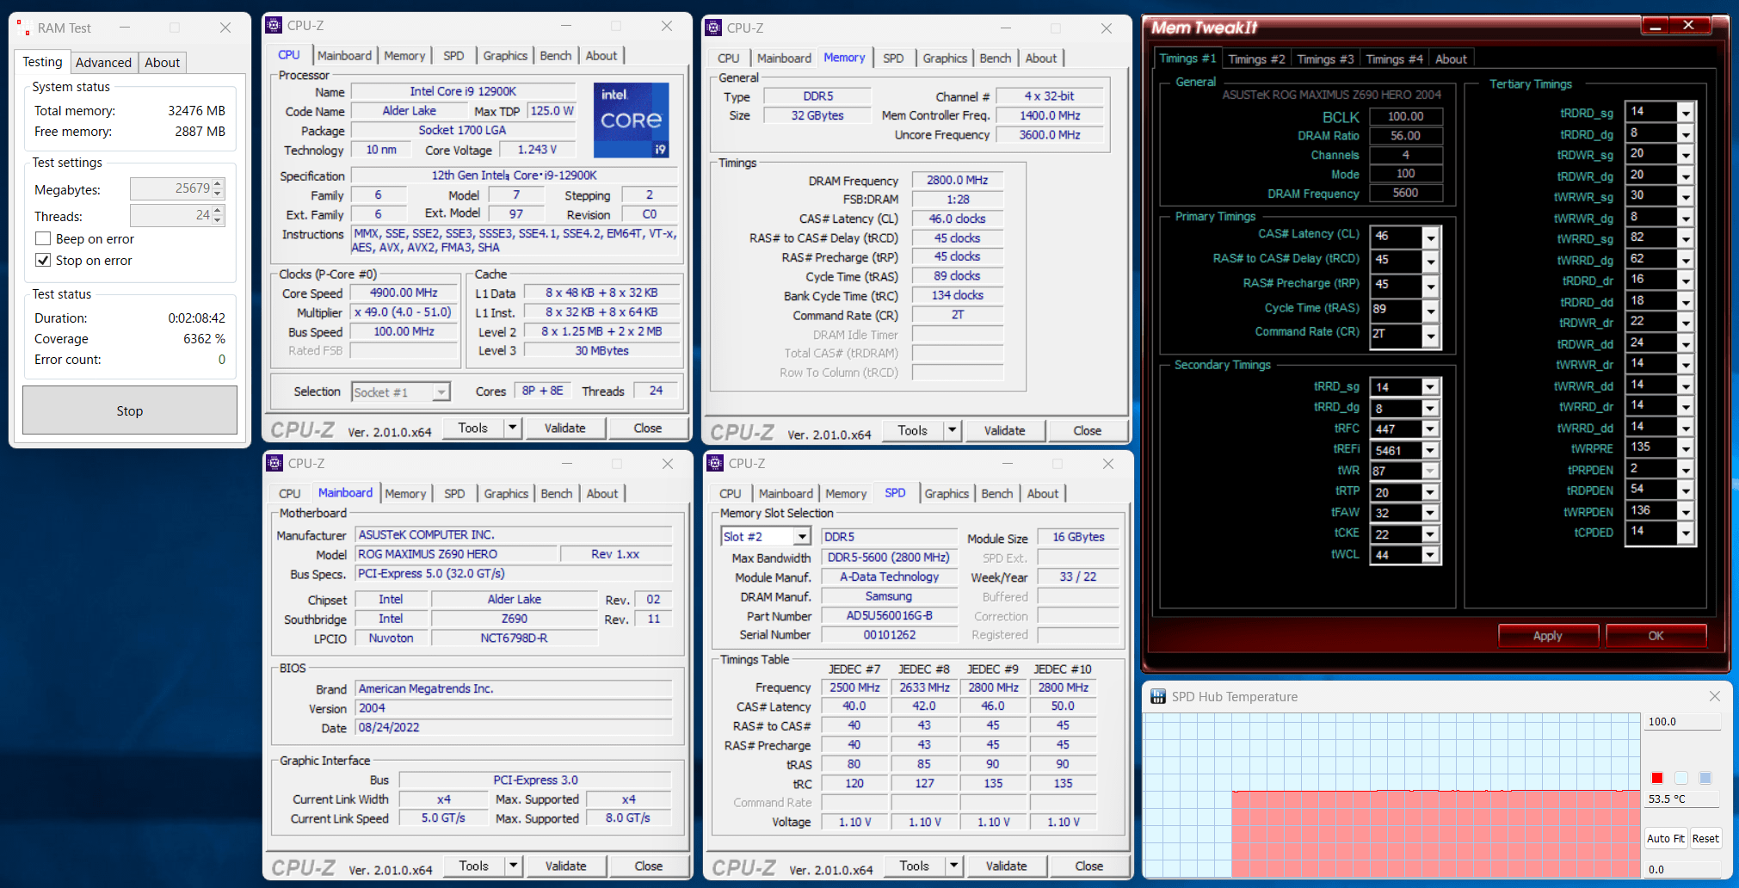Click CPU-Z icon in the SPD tab window
This screenshot has width=1739, height=888.
tap(715, 463)
